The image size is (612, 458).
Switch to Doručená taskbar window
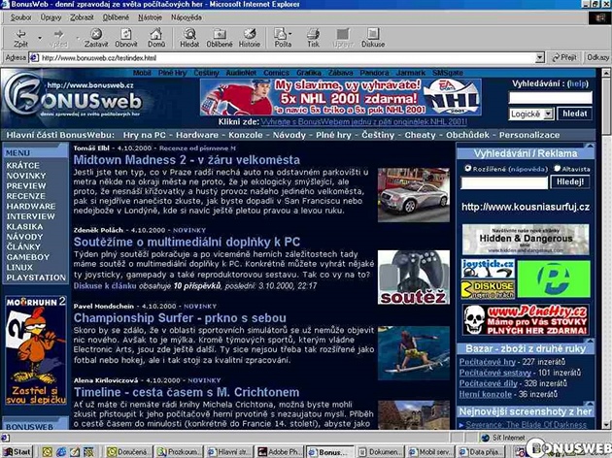129,452
